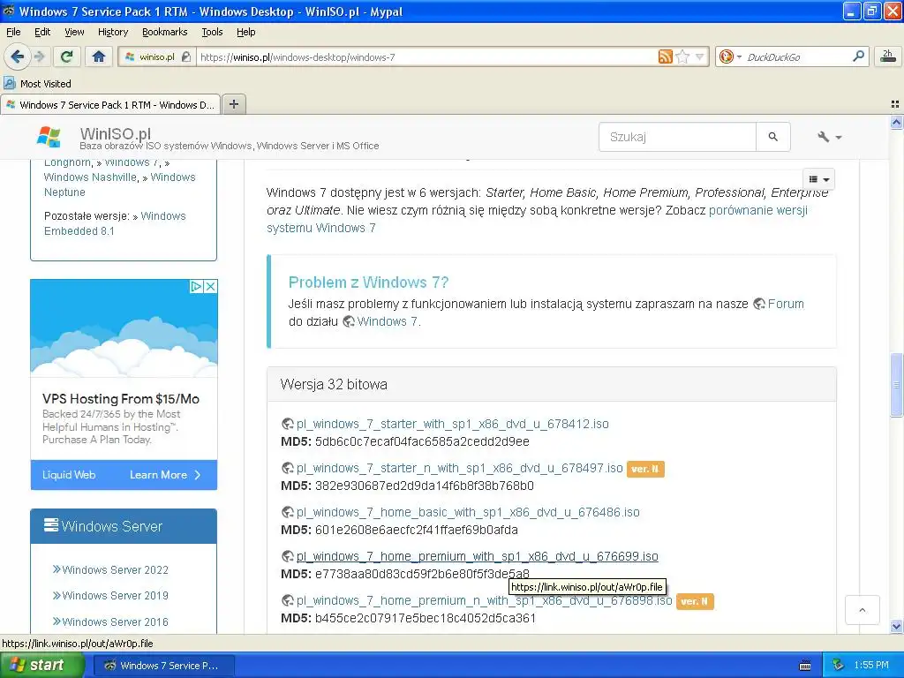Click the MD5 value 5db6c0c7ecaf04fac6585a2cedd2d9ee

coord(422,441)
